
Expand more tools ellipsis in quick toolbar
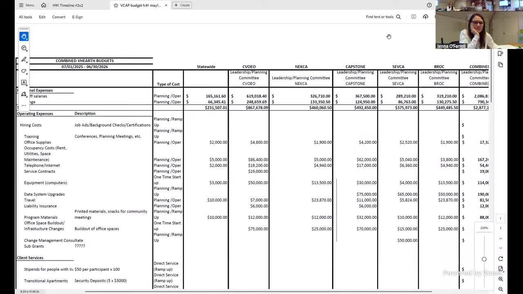(24, 105)
